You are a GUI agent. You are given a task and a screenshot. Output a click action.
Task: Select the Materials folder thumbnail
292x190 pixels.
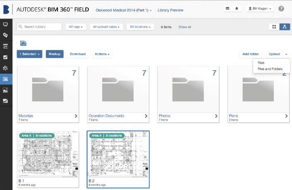click(x=48, y=89)
